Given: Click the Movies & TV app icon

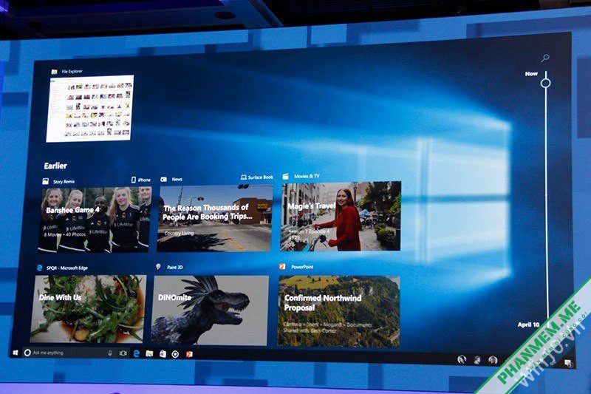Looking at the screenshot, I should [x=286, y=176].
